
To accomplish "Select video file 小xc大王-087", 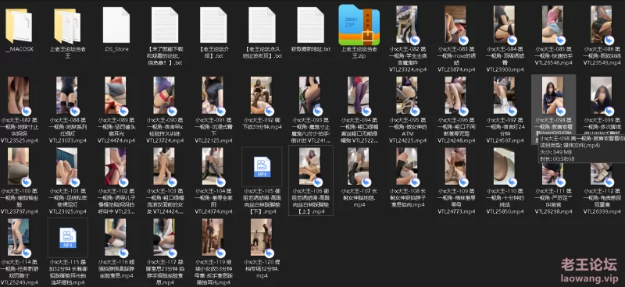I will point(19,96).
